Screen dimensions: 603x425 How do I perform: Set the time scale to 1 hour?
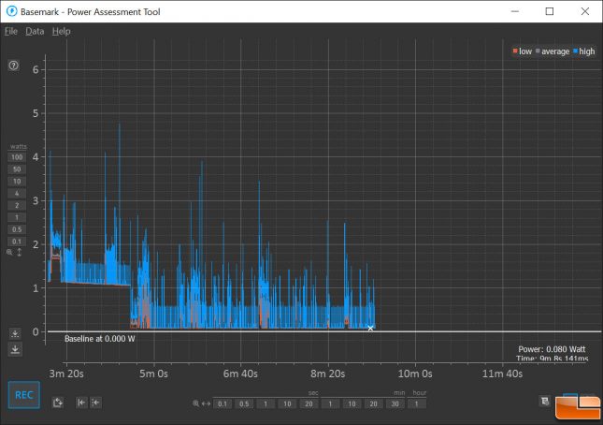point(416,403)
